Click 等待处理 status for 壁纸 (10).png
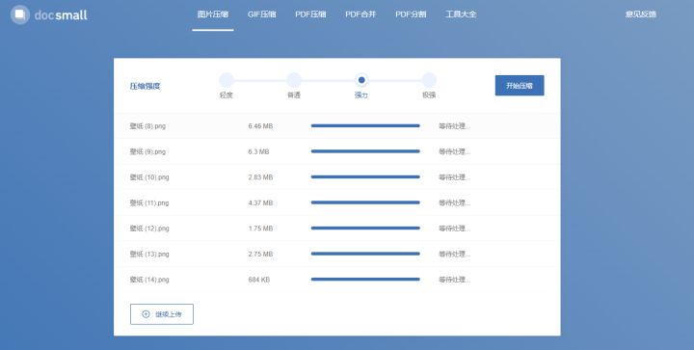The image size is (694, 350). (x=454, y=177)
